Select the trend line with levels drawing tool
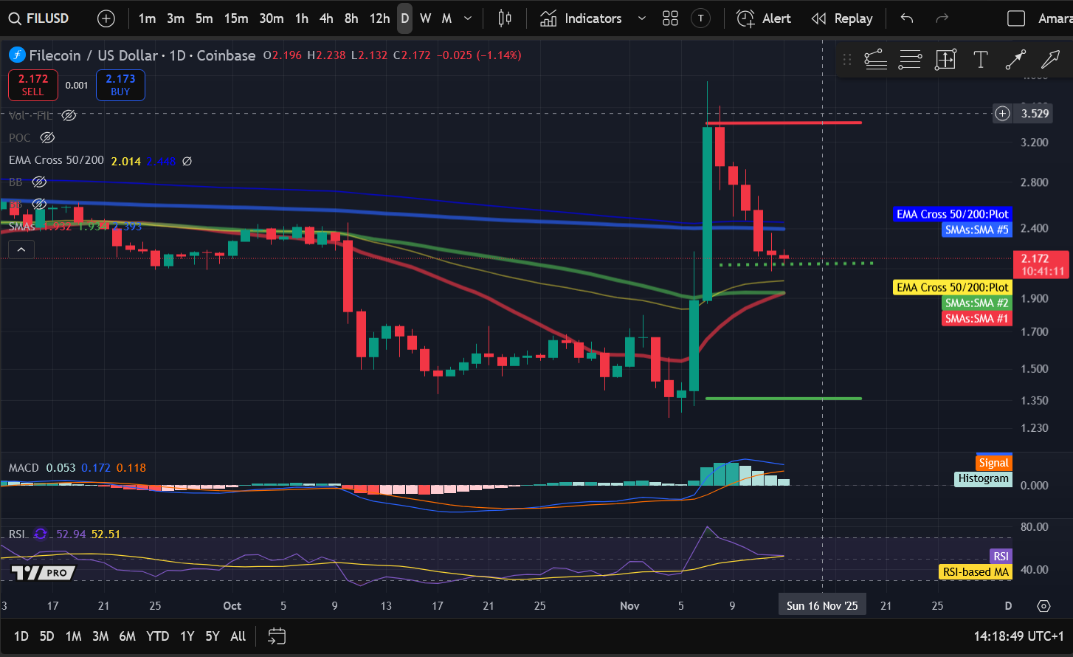1073x657 pixels. tap(875, 59)
